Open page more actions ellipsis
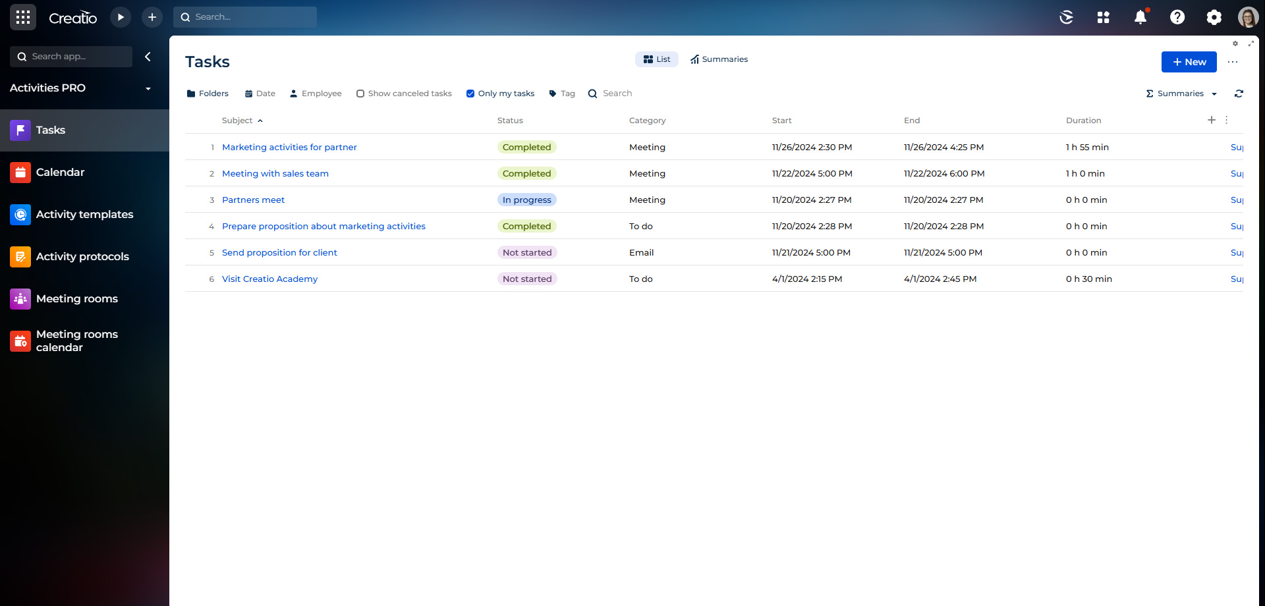Screen dimensions: 1265x606 pos(1233,62)
